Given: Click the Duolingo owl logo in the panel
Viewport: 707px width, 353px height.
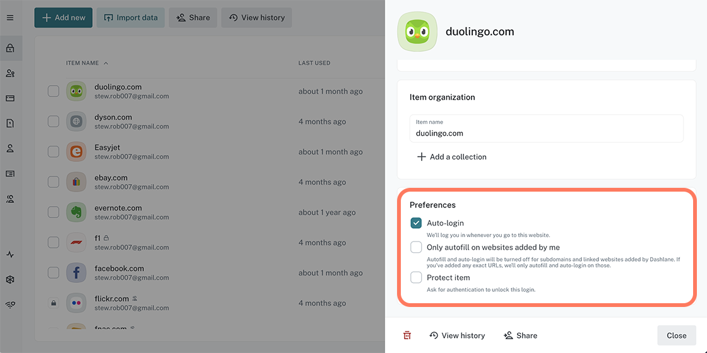Looking at the screenshot, I should pos(417,32).
